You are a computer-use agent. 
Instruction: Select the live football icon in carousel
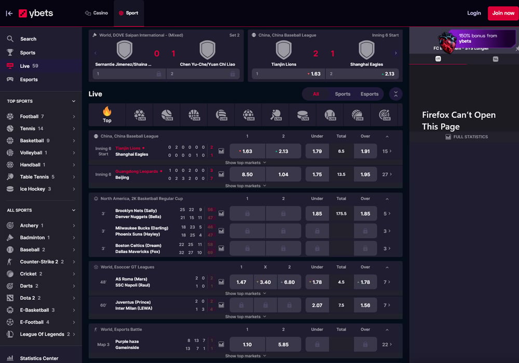(139, 115)
